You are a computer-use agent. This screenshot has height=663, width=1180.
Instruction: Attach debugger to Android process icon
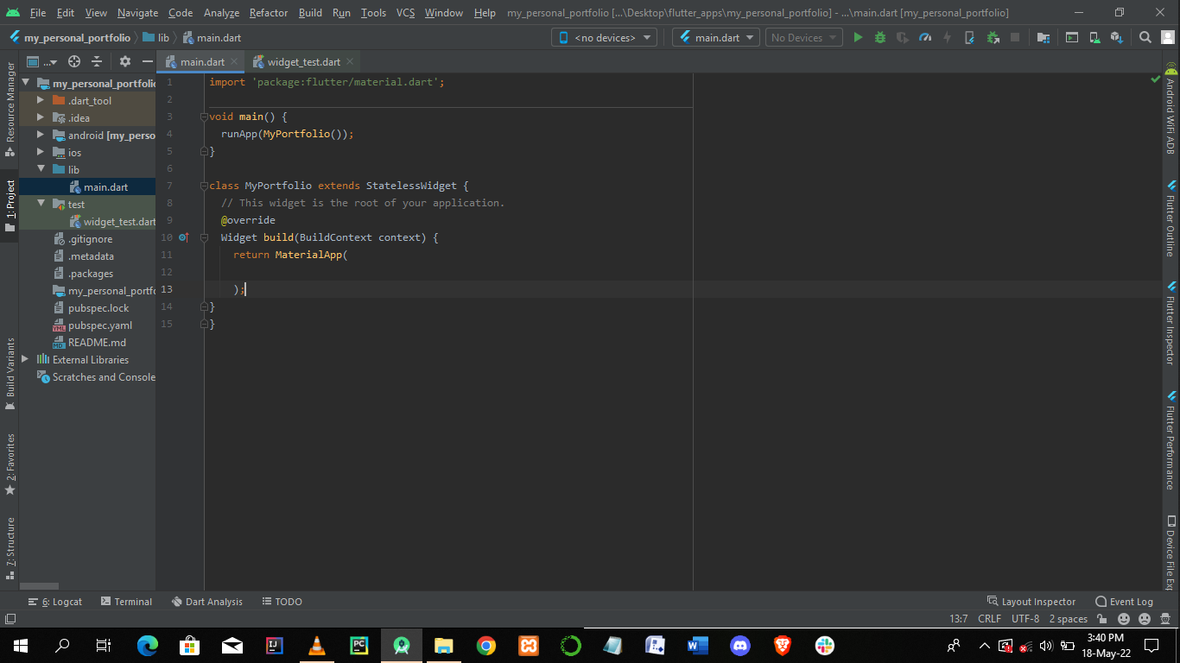(x=993, y=38)
